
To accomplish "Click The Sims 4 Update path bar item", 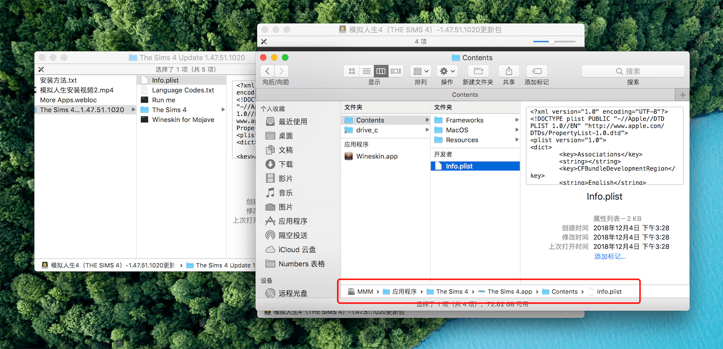I will click(222, 265).
